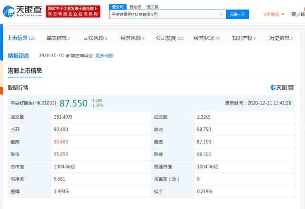Select the 查公司 search tab

117,7
